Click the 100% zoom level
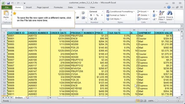The image size is (185, 104). coord(151,101)
